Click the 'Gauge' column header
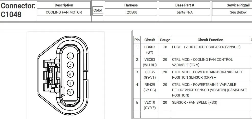The image size is (252, 119). point(165,40)
